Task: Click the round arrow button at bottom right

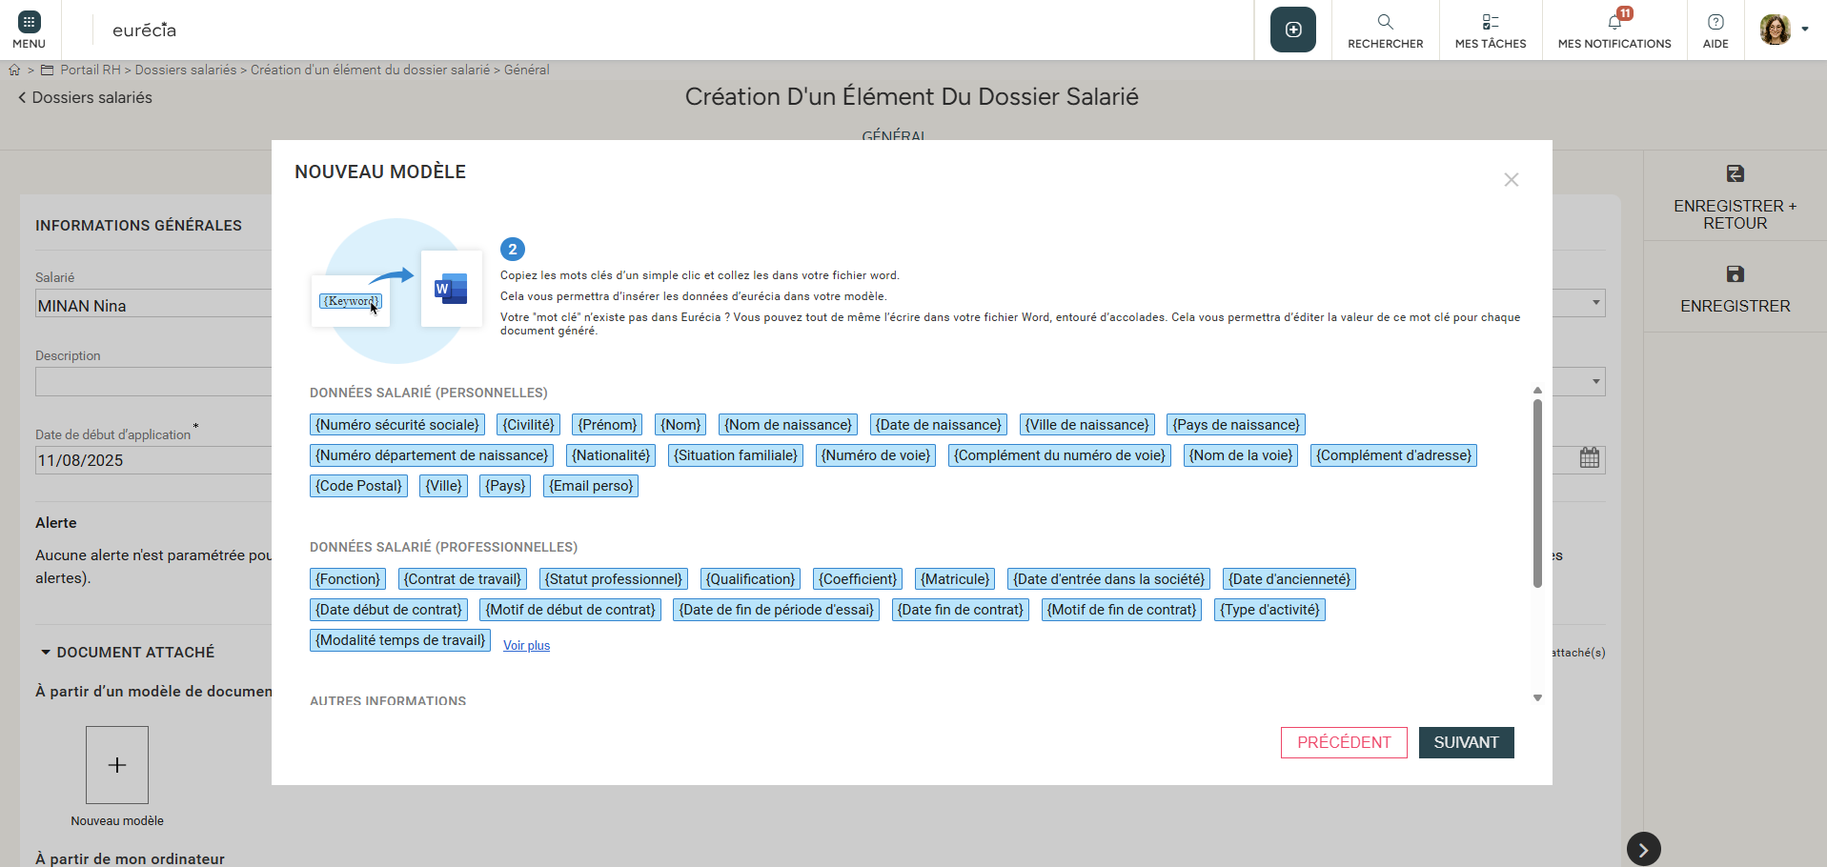Action: pyautogui.click(x=1643, y=849)
